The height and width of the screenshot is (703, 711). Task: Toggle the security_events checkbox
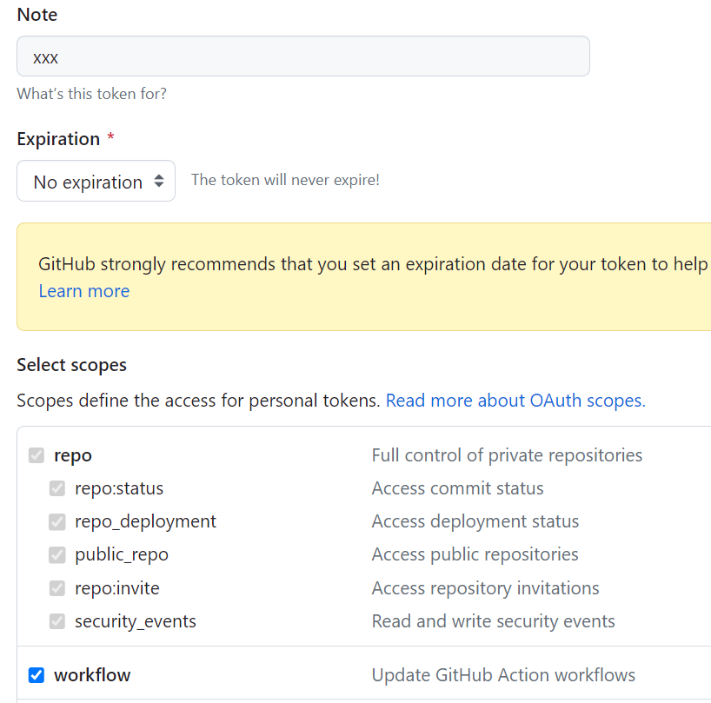pyautogui.click(x=57, y=621)
